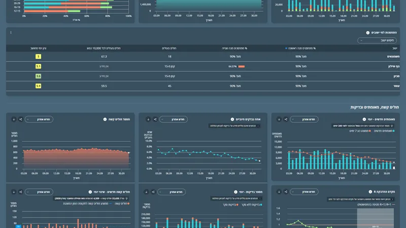The width and height of the screenshot is (406, 228).
Task: Share the מאומתים חדשים - יומי chart
Action: (x=285, y=120)
